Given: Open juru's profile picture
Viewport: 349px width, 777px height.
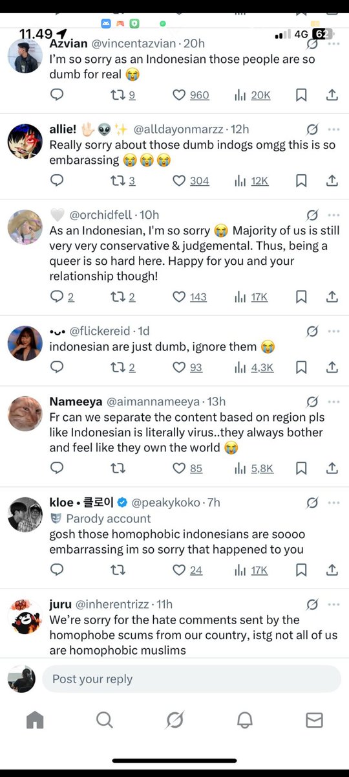Looking at the screenshot, I should [x=25, y=617].
